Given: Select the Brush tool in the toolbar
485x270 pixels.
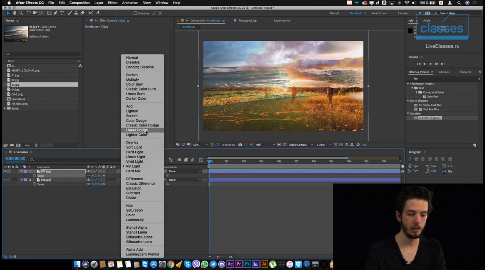Looking at the screenshot, I should 69,13.
